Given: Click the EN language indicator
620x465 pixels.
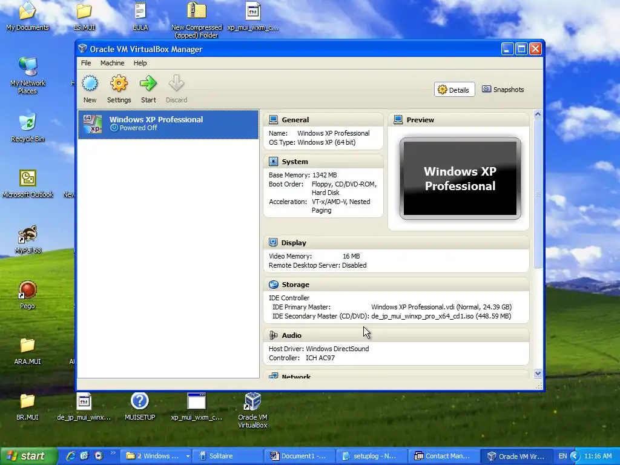Looking at the screenshot, I should coord(562,457).
